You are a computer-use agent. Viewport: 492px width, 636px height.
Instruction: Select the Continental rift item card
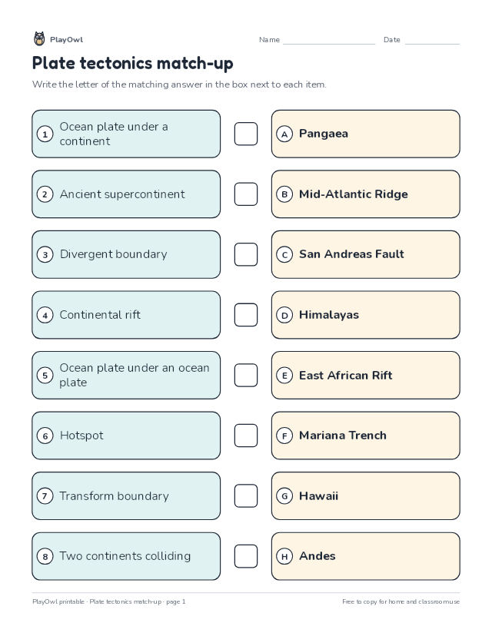coord(126,315)
